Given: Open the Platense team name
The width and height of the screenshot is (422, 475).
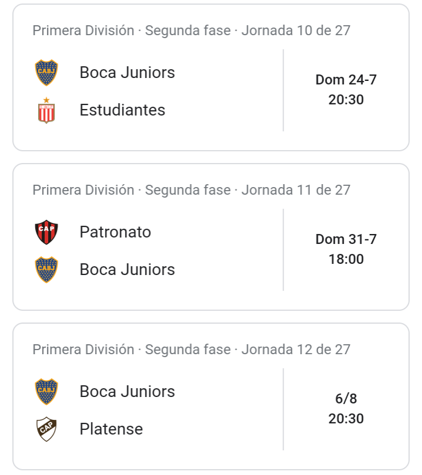Looking at the screenshot, I should (x=111, y=429).
